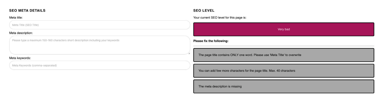Click the 'Meta description:' label

click(x=21, y=33)
